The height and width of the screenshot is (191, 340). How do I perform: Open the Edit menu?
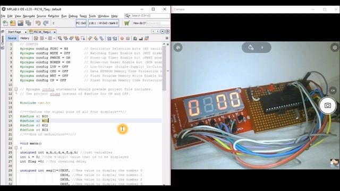(x=10, y=16)
